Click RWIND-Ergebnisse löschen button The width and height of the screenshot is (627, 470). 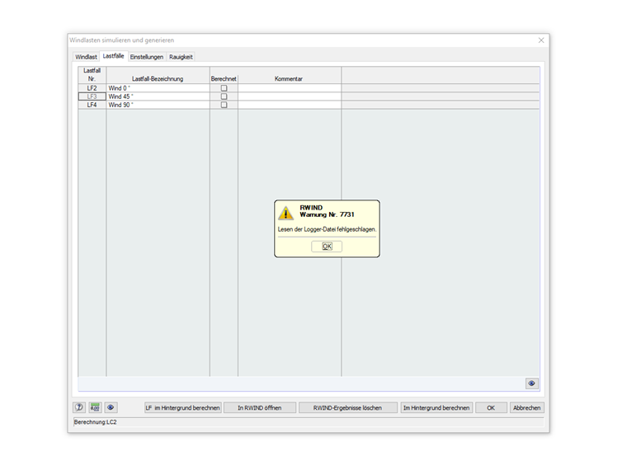(x=347, y=407)
